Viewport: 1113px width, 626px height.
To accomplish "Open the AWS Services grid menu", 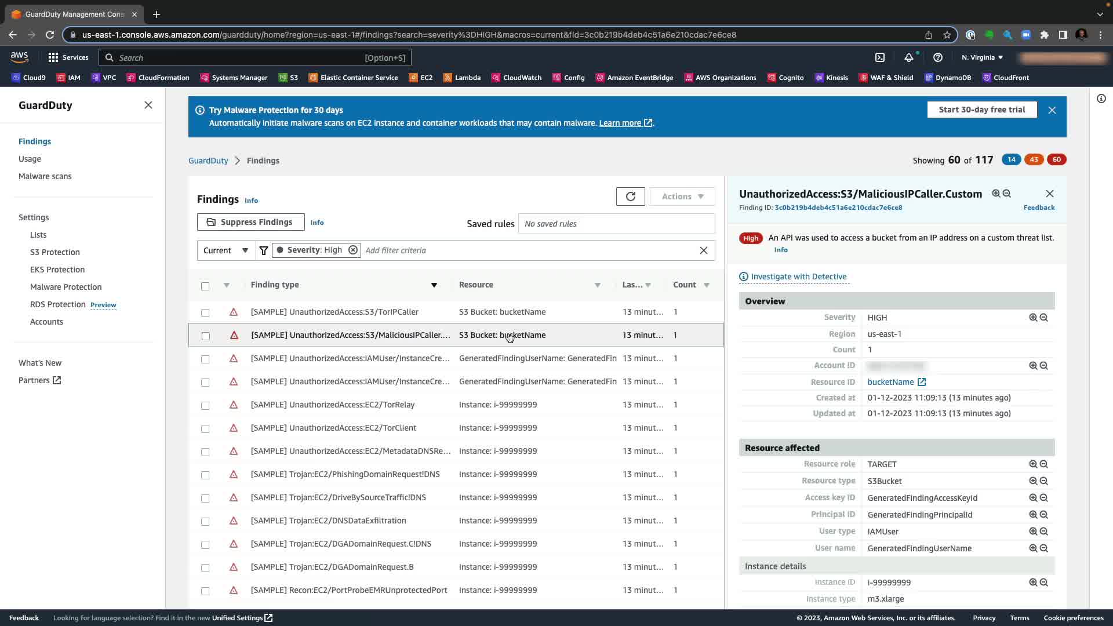I will tap(53, 57).
